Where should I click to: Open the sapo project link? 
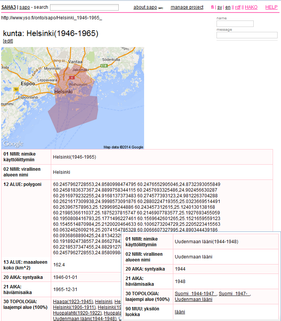(25, 7)
